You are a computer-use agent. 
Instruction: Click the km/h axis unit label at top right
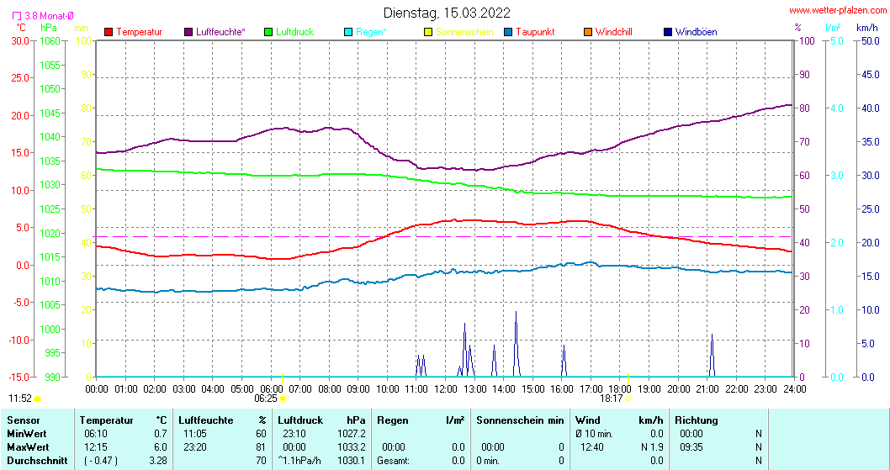pyautogui.click(x=866, y=27)
